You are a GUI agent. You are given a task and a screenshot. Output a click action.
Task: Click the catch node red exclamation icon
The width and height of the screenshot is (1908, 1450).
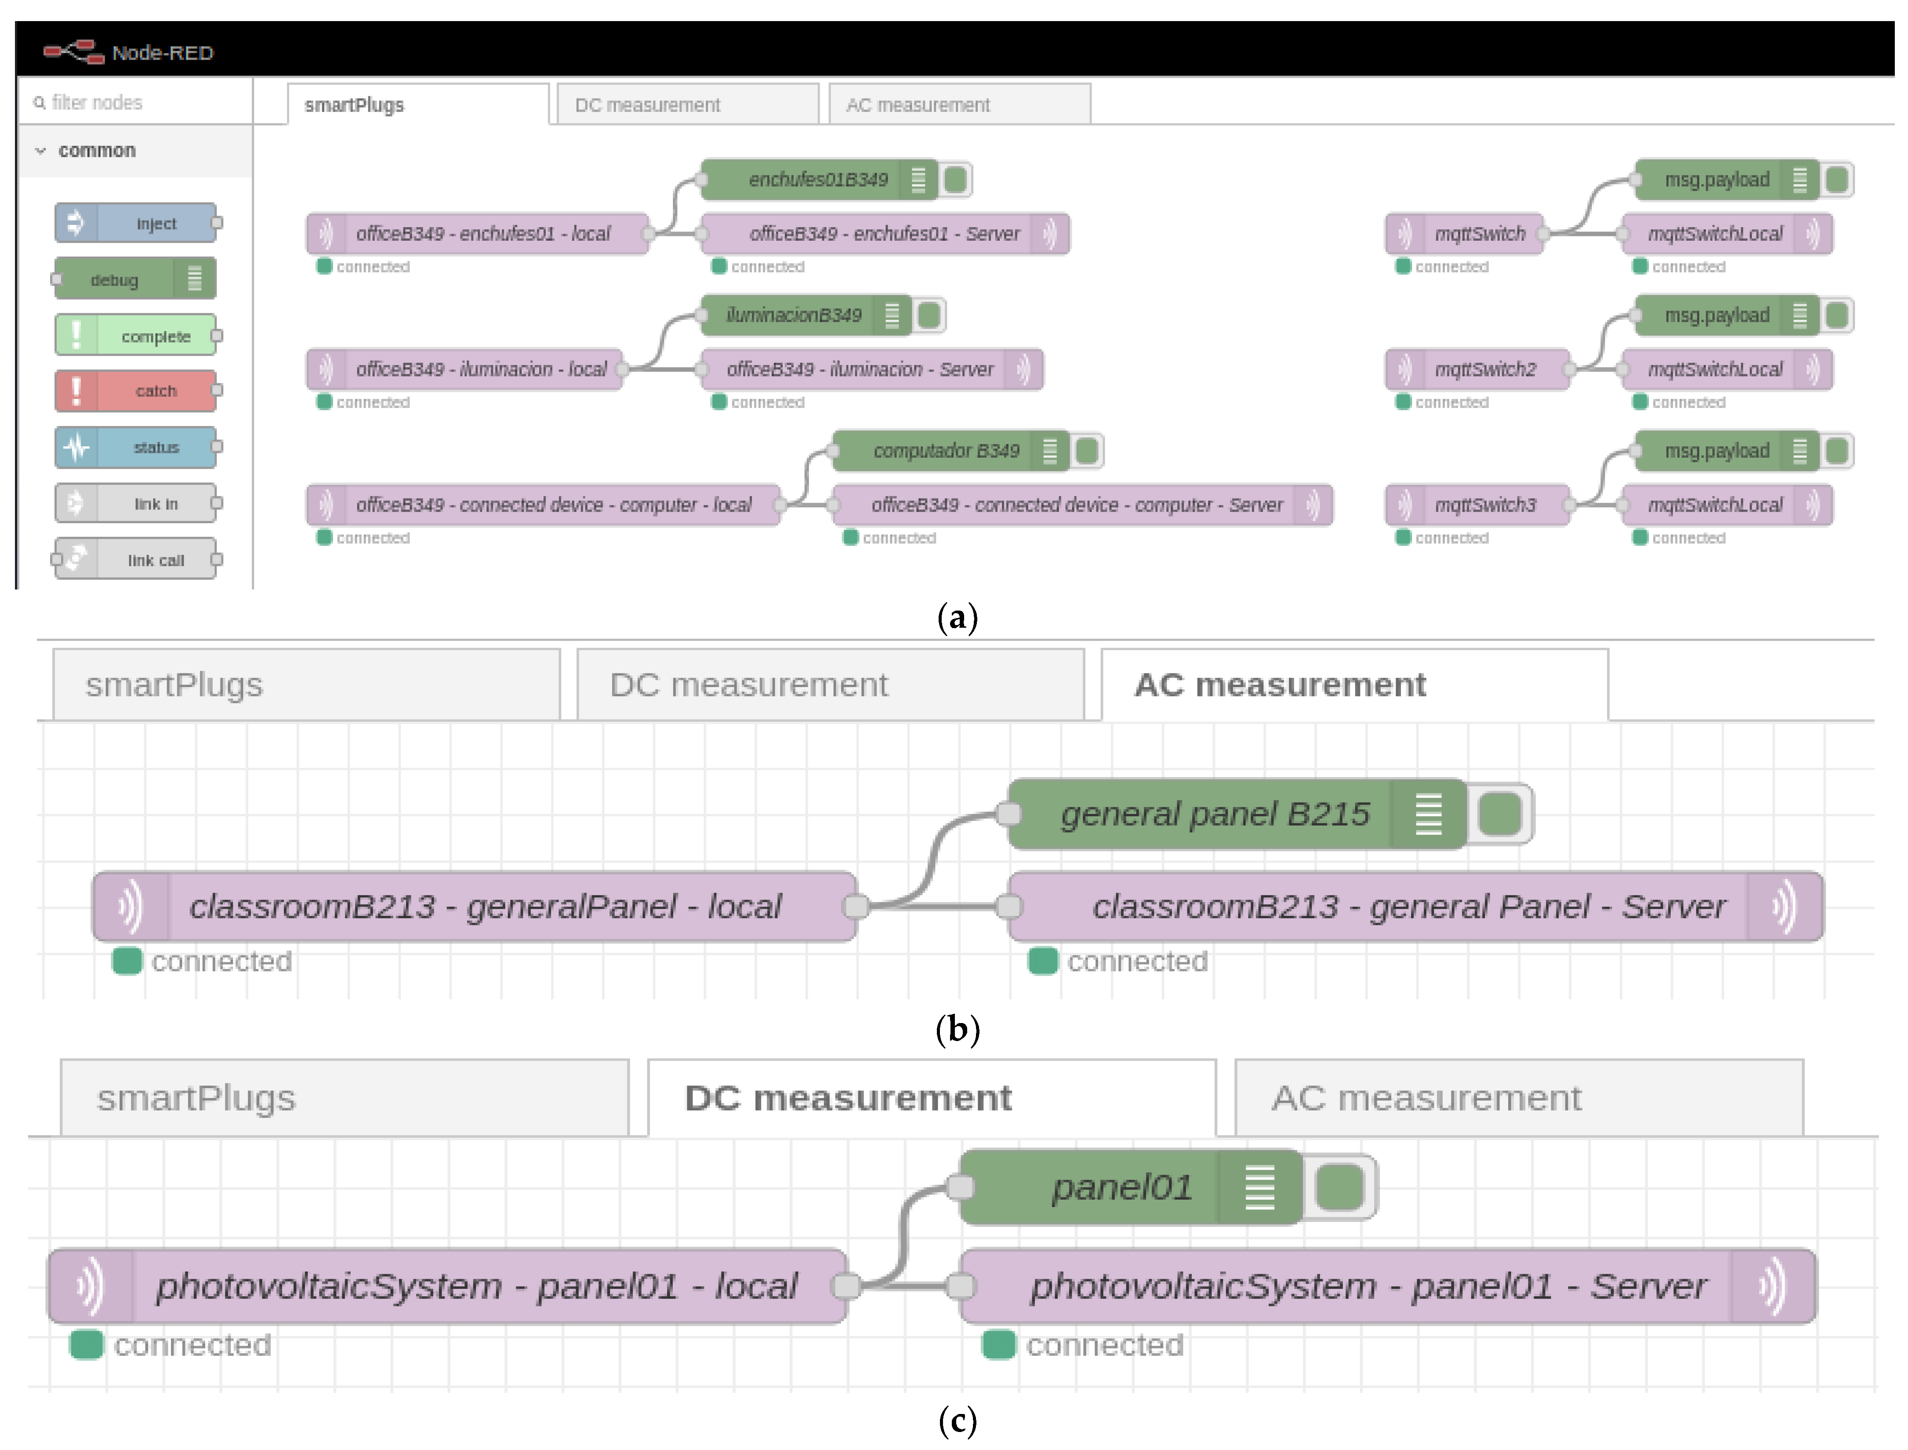point(76,391)
